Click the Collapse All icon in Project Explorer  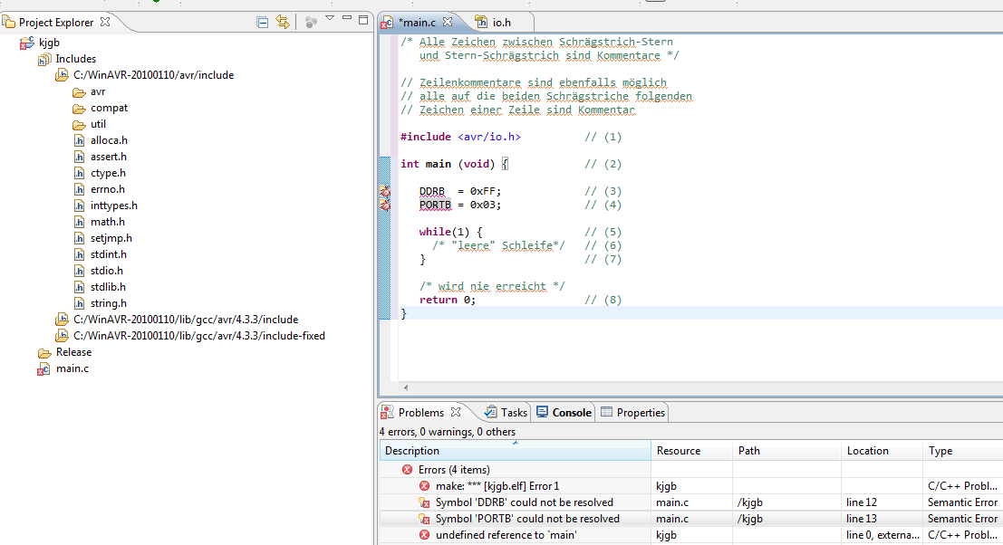(263, 22)
